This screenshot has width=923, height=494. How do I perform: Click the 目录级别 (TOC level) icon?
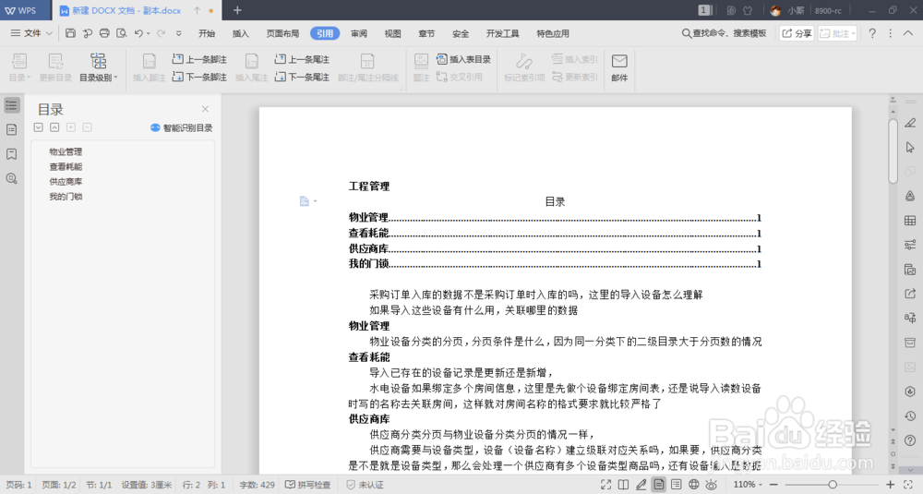coord(99,61)
